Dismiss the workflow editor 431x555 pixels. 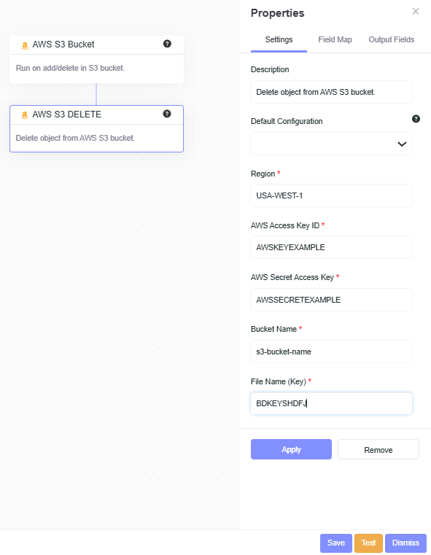[x=405, y=543]
